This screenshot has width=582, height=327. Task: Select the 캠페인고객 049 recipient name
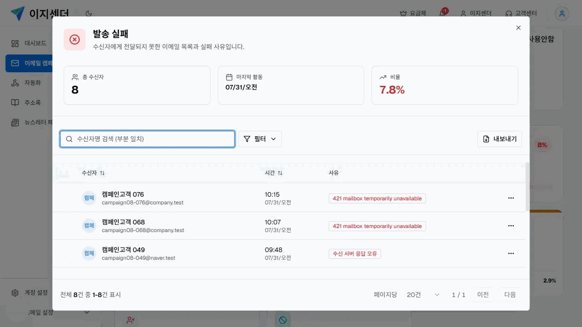(123, 250)
